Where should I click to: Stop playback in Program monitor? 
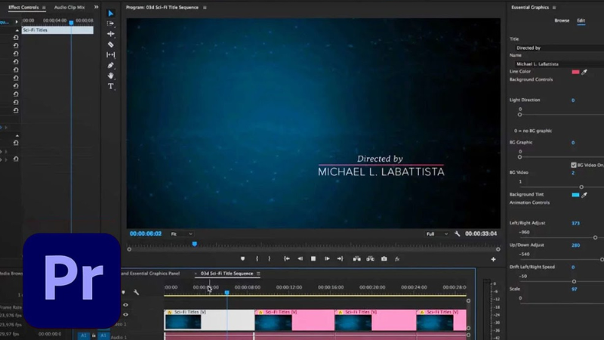[313, 258]
